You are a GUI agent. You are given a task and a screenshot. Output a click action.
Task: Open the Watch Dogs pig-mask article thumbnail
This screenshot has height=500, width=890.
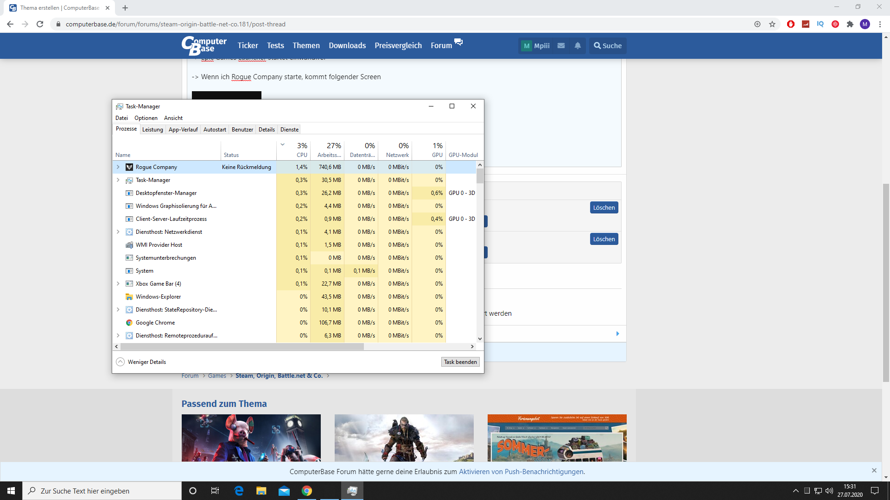[x=251, y=438]
